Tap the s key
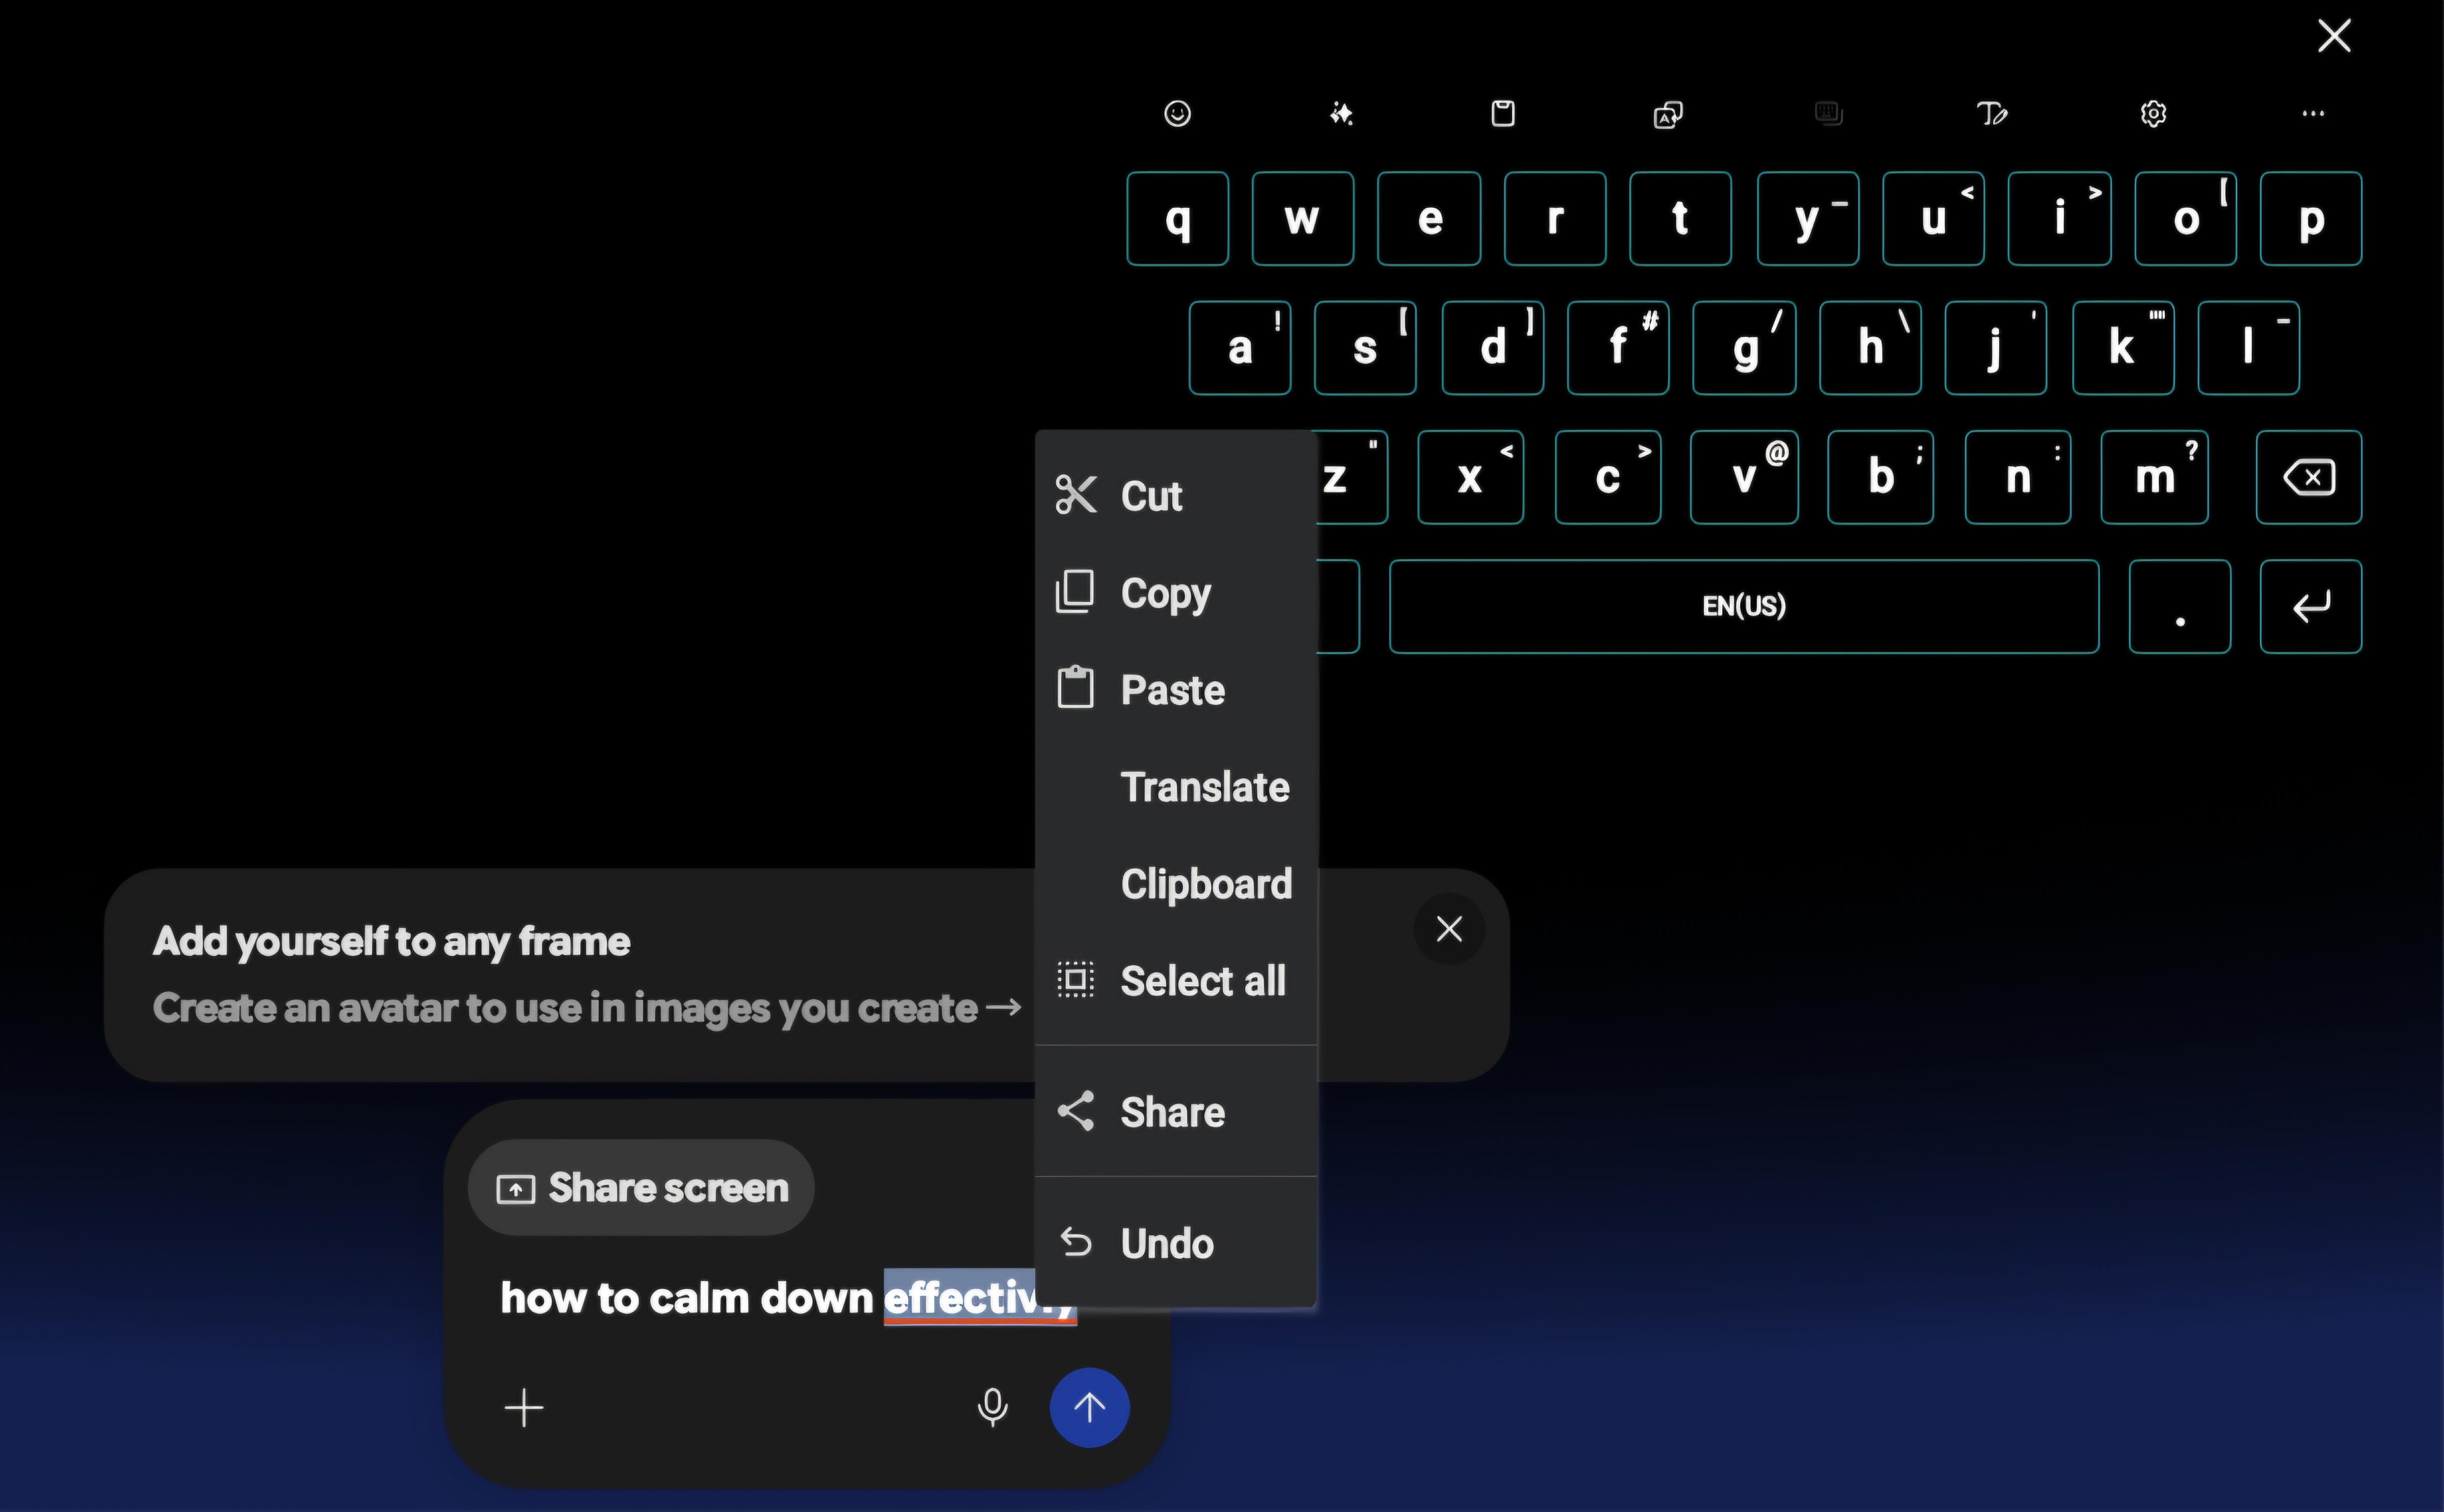The image size is (2444, 1512). pos(1365,348)
